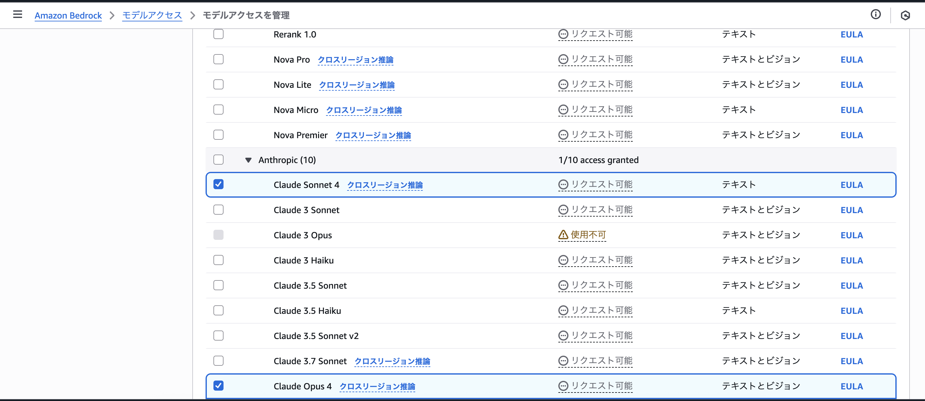Uncheck the Claude Sonnet 4 checkbox
The width and height of the screenshot is (925, 401).
pyautogui.click(x=218, y=184)
